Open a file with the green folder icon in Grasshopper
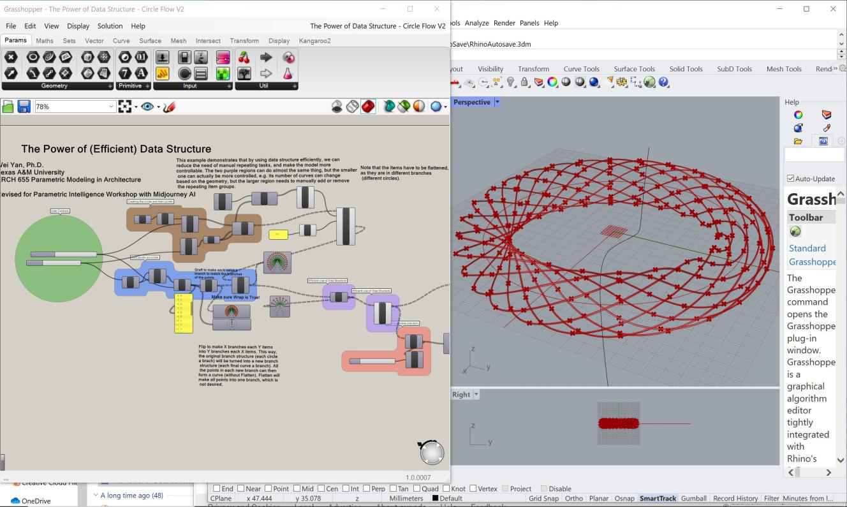 (x=8, y=107)
